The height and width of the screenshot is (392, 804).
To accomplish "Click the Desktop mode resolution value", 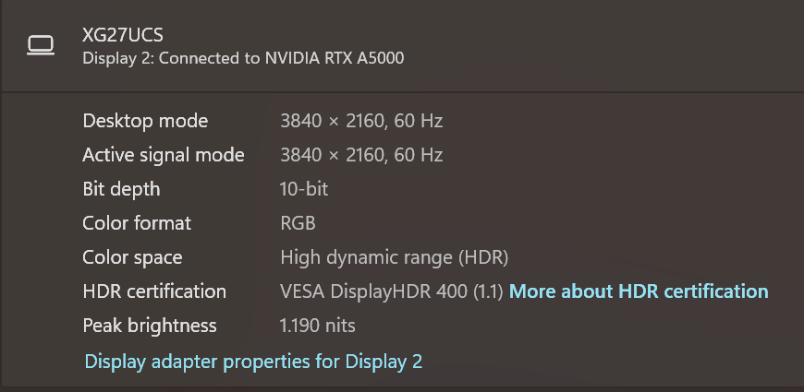I will pos(361,121).
